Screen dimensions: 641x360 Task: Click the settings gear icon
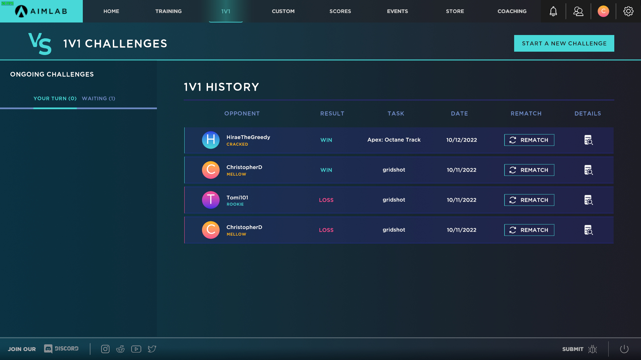[x=628, y=11]
